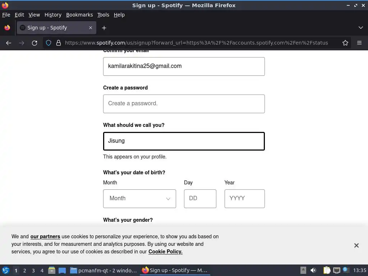The image size is (368, 276).
Task: Focus the Create a password field
Action: (184, 104)
